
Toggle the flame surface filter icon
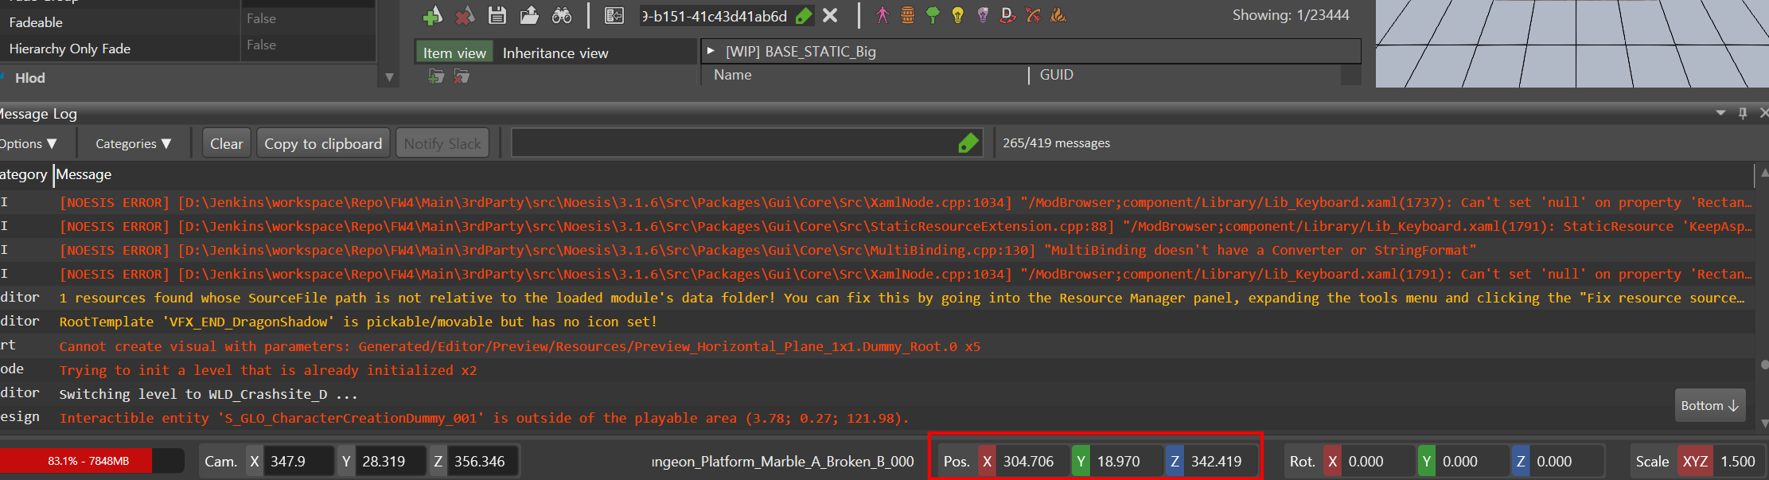pos(1058,15)
